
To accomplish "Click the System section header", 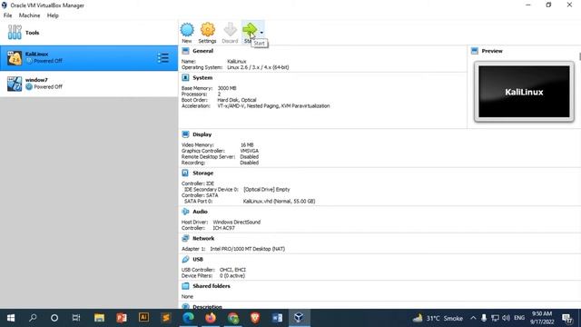I will (x=202, y=78).
